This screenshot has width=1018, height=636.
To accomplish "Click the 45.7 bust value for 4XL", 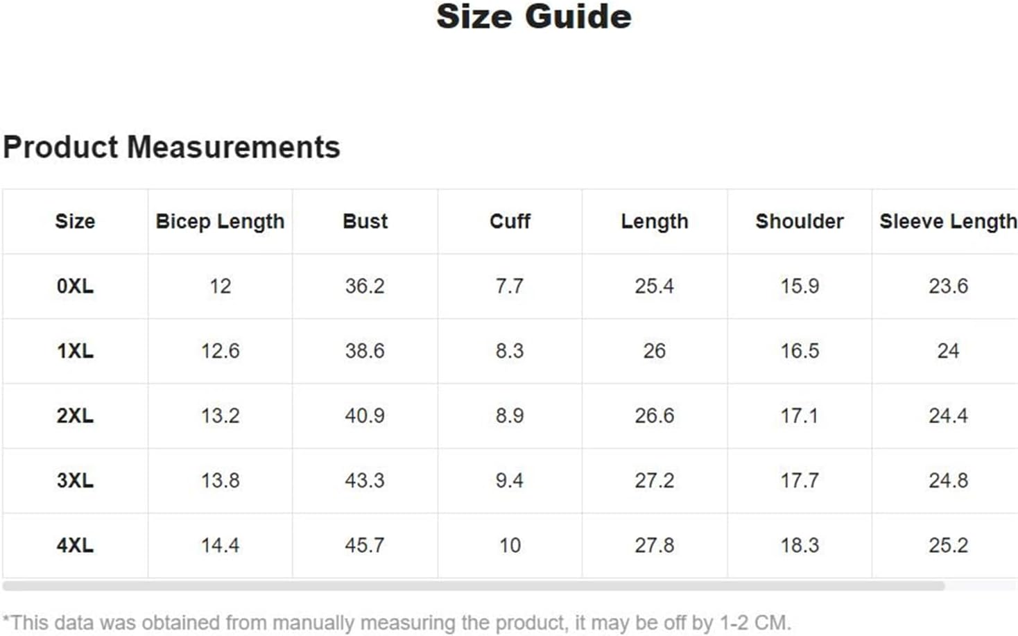I will pyautogui.click(x=365, y=545).
